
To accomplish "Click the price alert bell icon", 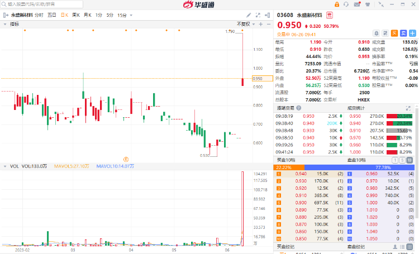I will 376,33.
